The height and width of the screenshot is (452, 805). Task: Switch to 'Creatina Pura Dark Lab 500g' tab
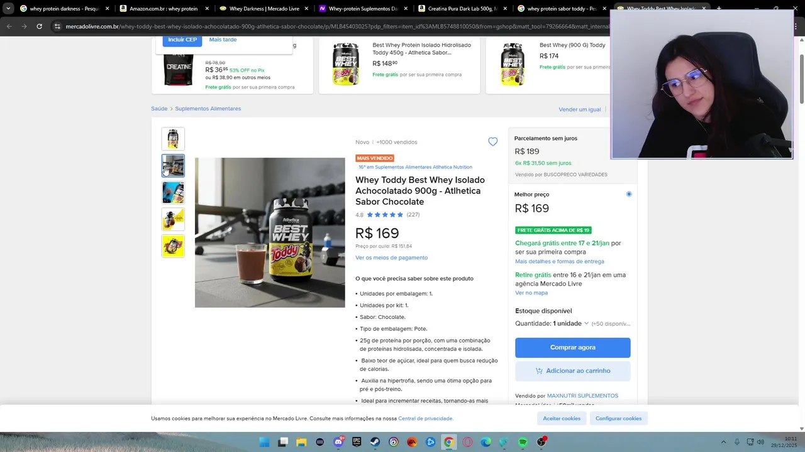coord(462,9)
